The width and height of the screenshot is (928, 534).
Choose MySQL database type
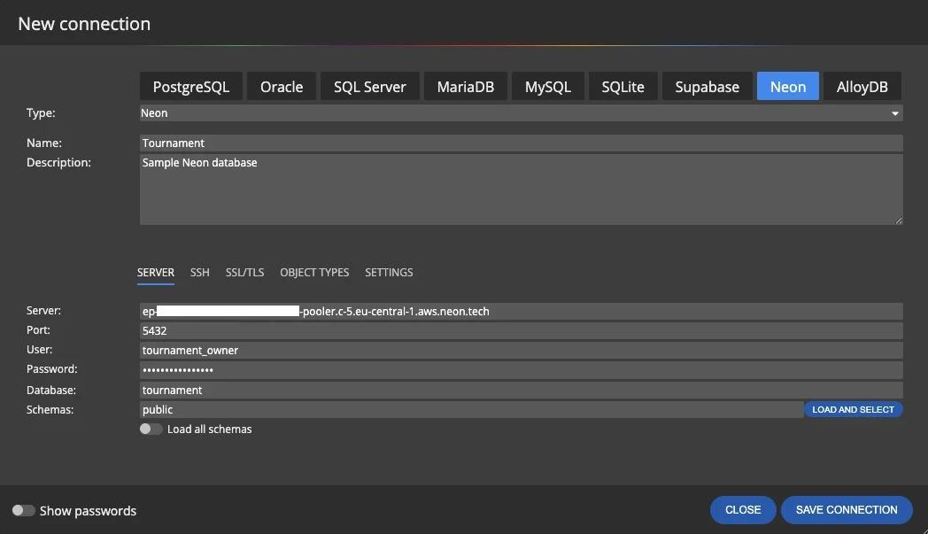548,87
